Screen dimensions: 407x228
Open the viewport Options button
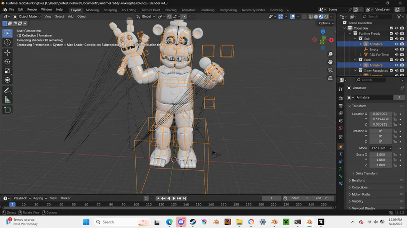tap(326, 23)
